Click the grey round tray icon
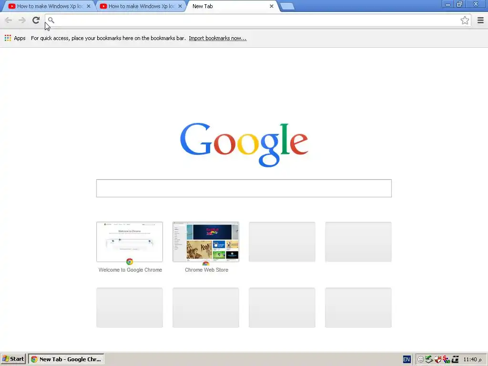 [x=420, y=359]
